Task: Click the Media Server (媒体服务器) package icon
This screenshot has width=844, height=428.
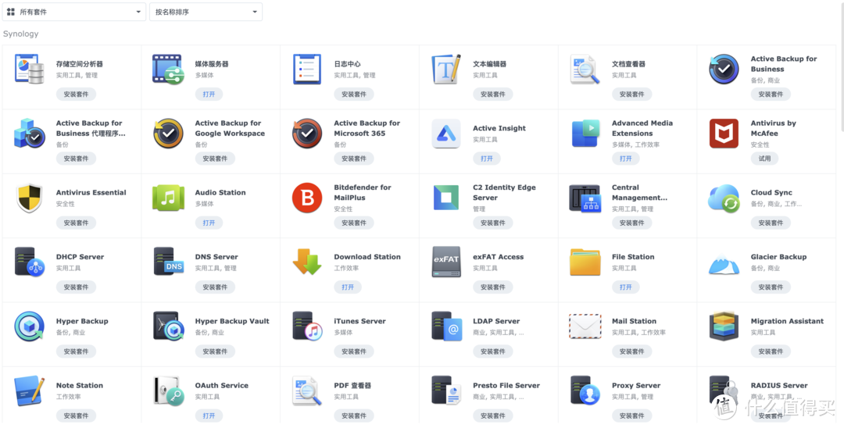Action: pos(168,69)
